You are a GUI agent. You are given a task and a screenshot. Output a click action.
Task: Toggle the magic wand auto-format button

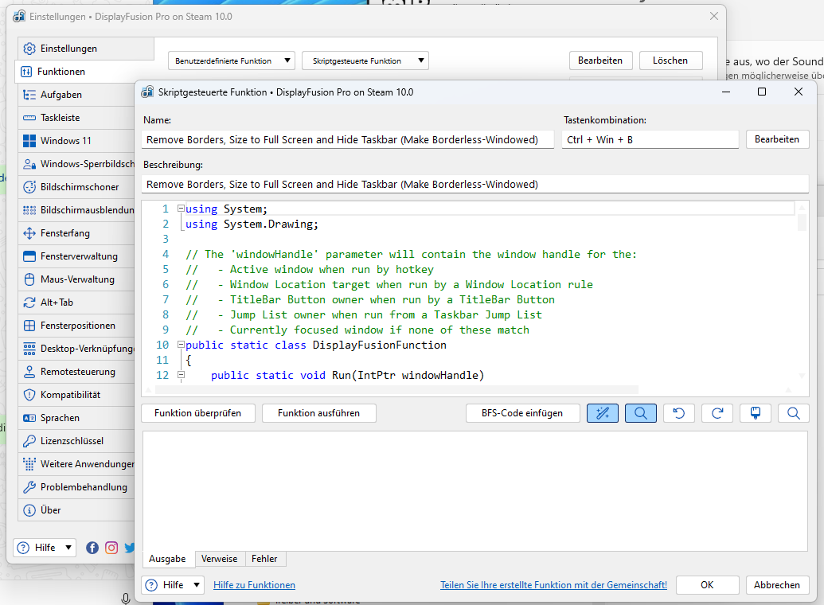point(602,413)
